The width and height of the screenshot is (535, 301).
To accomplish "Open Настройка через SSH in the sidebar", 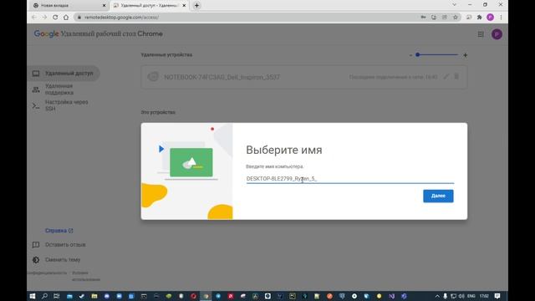I will click(64, 105).
